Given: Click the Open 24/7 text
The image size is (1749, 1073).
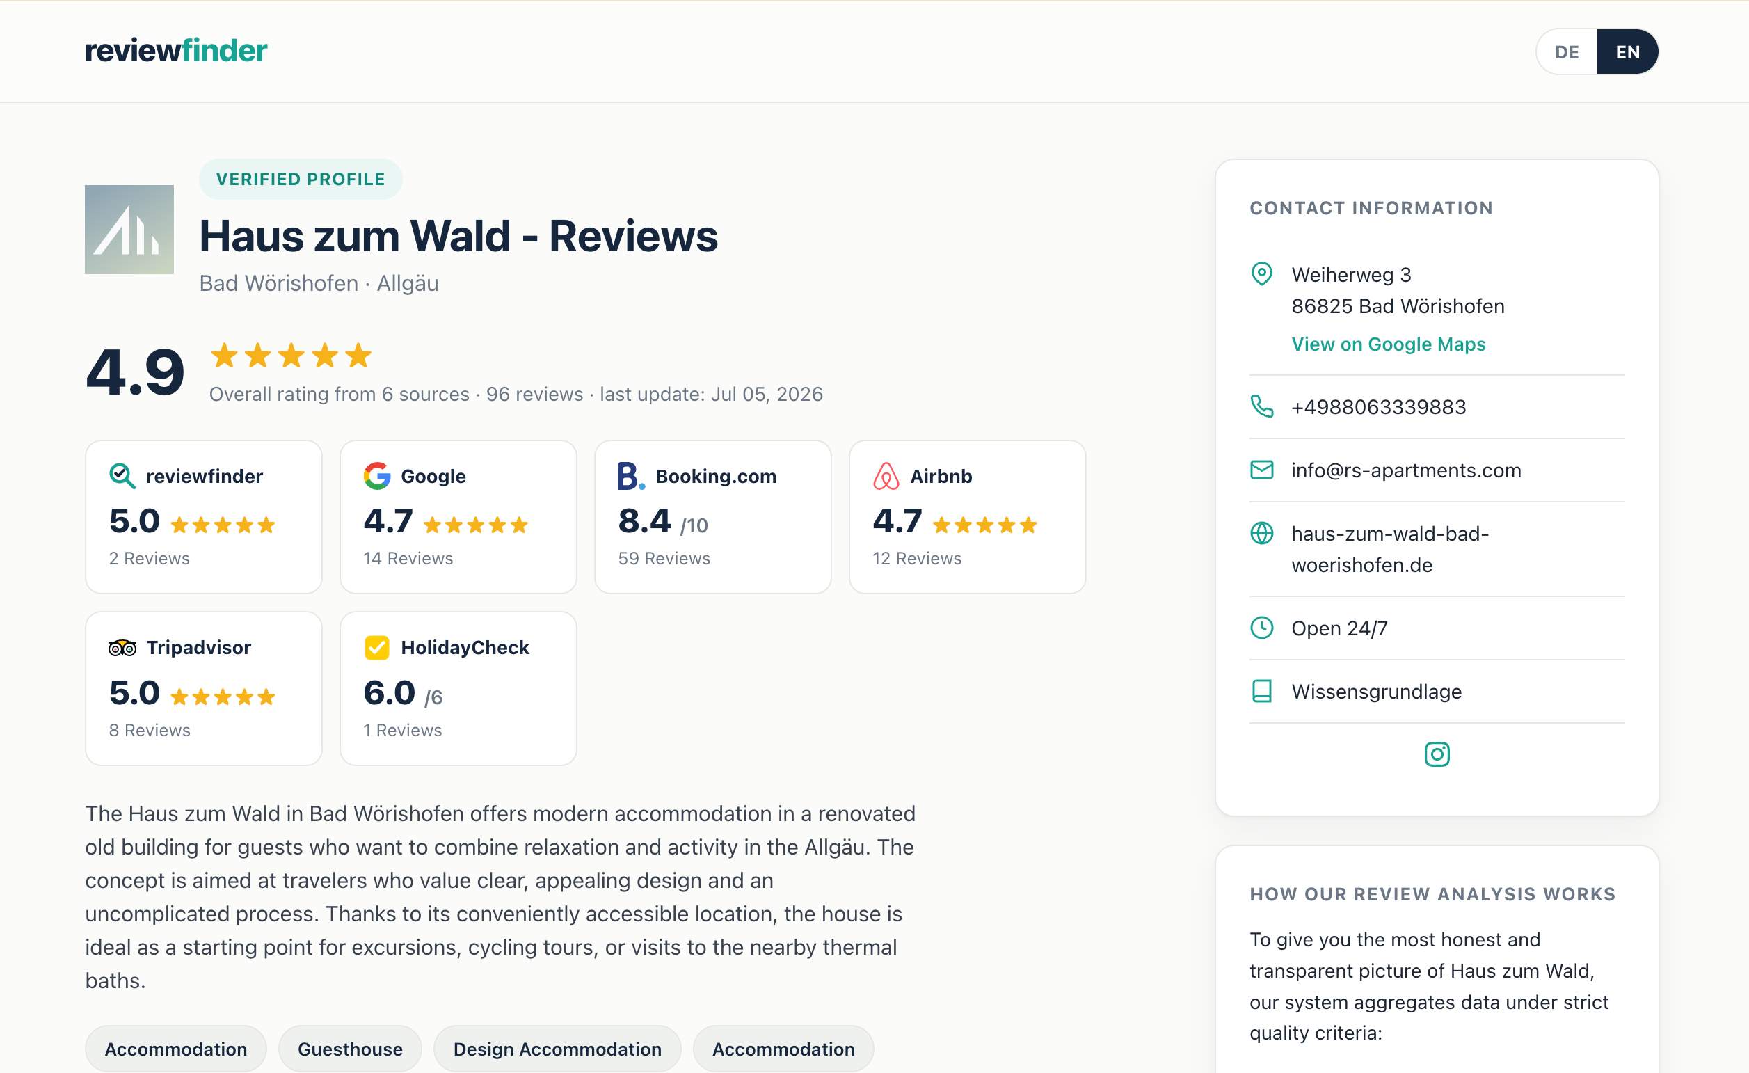Looking at the screenshot, I should click(x=1339, y=628).
